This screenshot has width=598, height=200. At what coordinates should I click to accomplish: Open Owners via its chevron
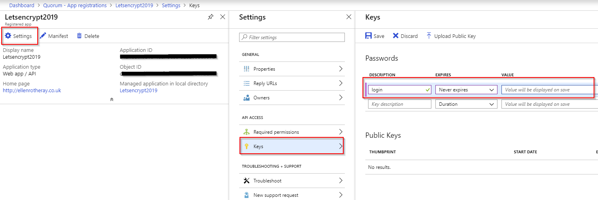pyautogui.click(x=341, y=98)
